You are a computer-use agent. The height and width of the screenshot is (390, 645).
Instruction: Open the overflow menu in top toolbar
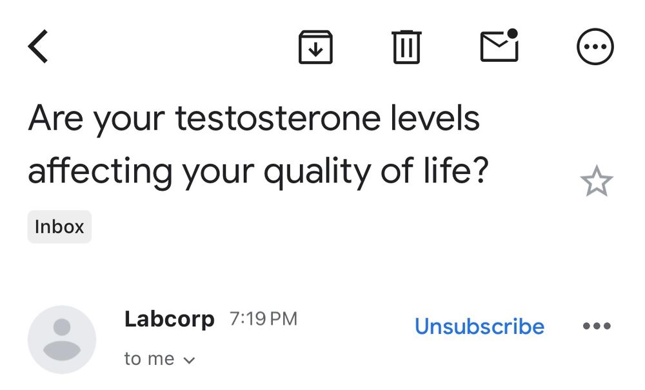[595, 47]
